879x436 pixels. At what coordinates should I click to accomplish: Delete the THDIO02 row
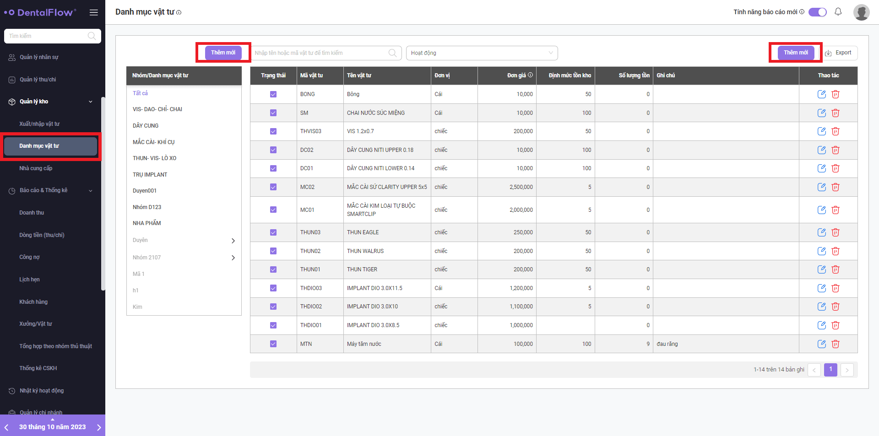(x=836, y=307)
